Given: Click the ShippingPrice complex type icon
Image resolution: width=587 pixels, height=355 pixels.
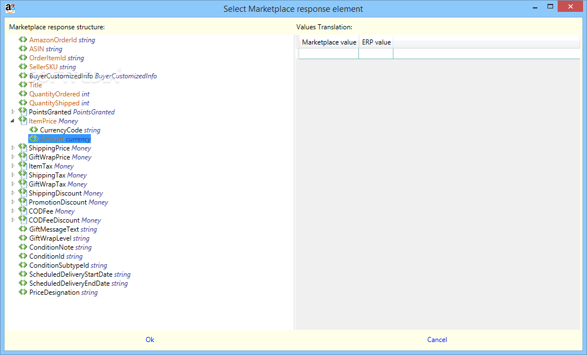Looking at the screenshot, I should tap(23, 148).
